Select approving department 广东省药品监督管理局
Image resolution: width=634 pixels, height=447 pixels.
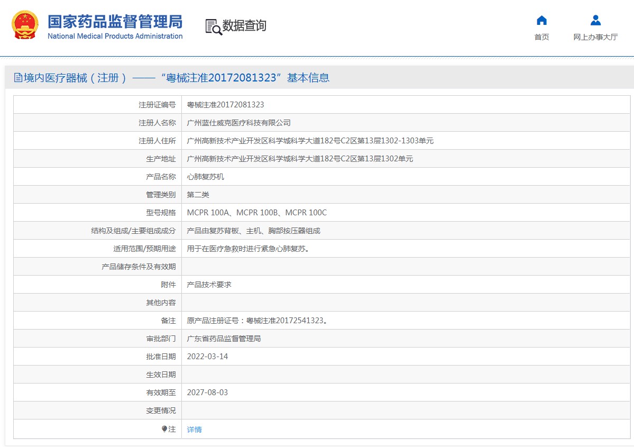pos(224,339)
